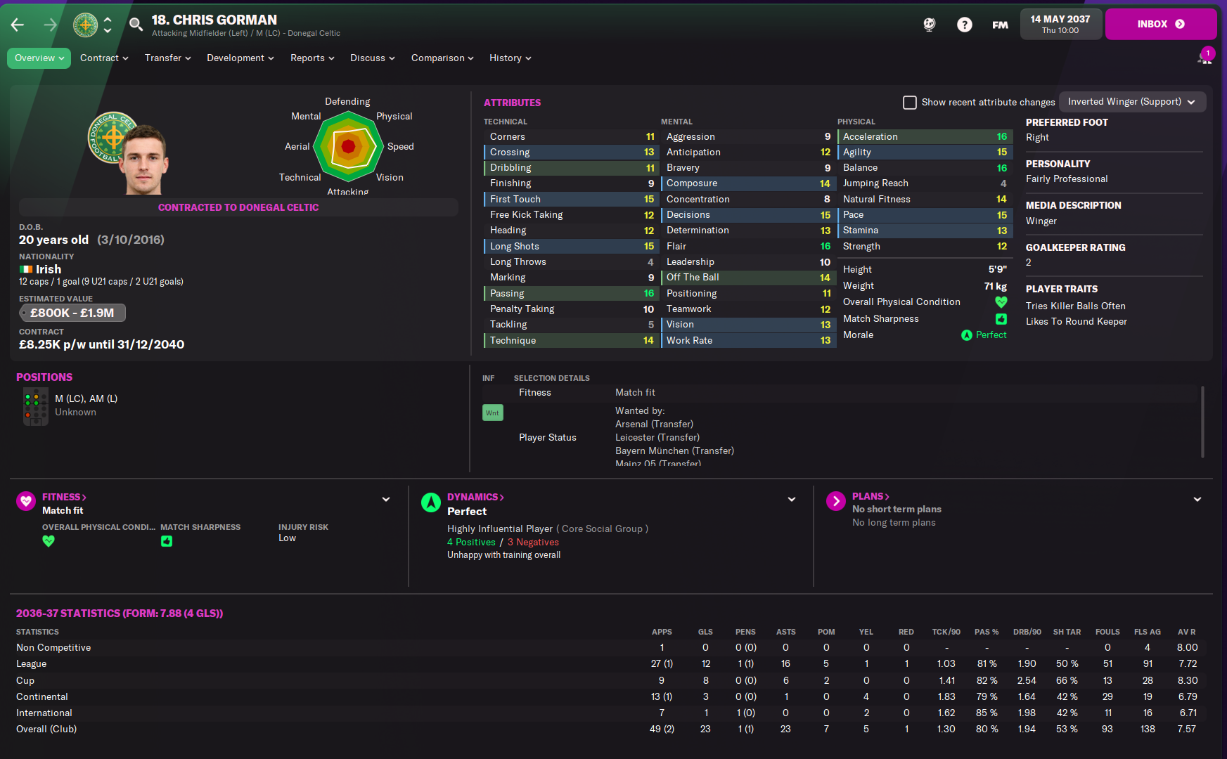
Task: Open the search magnifier
Action: point(136,25)
